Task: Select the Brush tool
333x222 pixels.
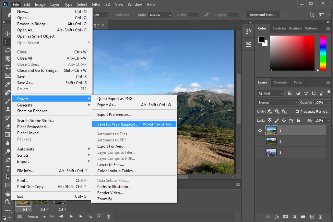Action: coord(7,101)
